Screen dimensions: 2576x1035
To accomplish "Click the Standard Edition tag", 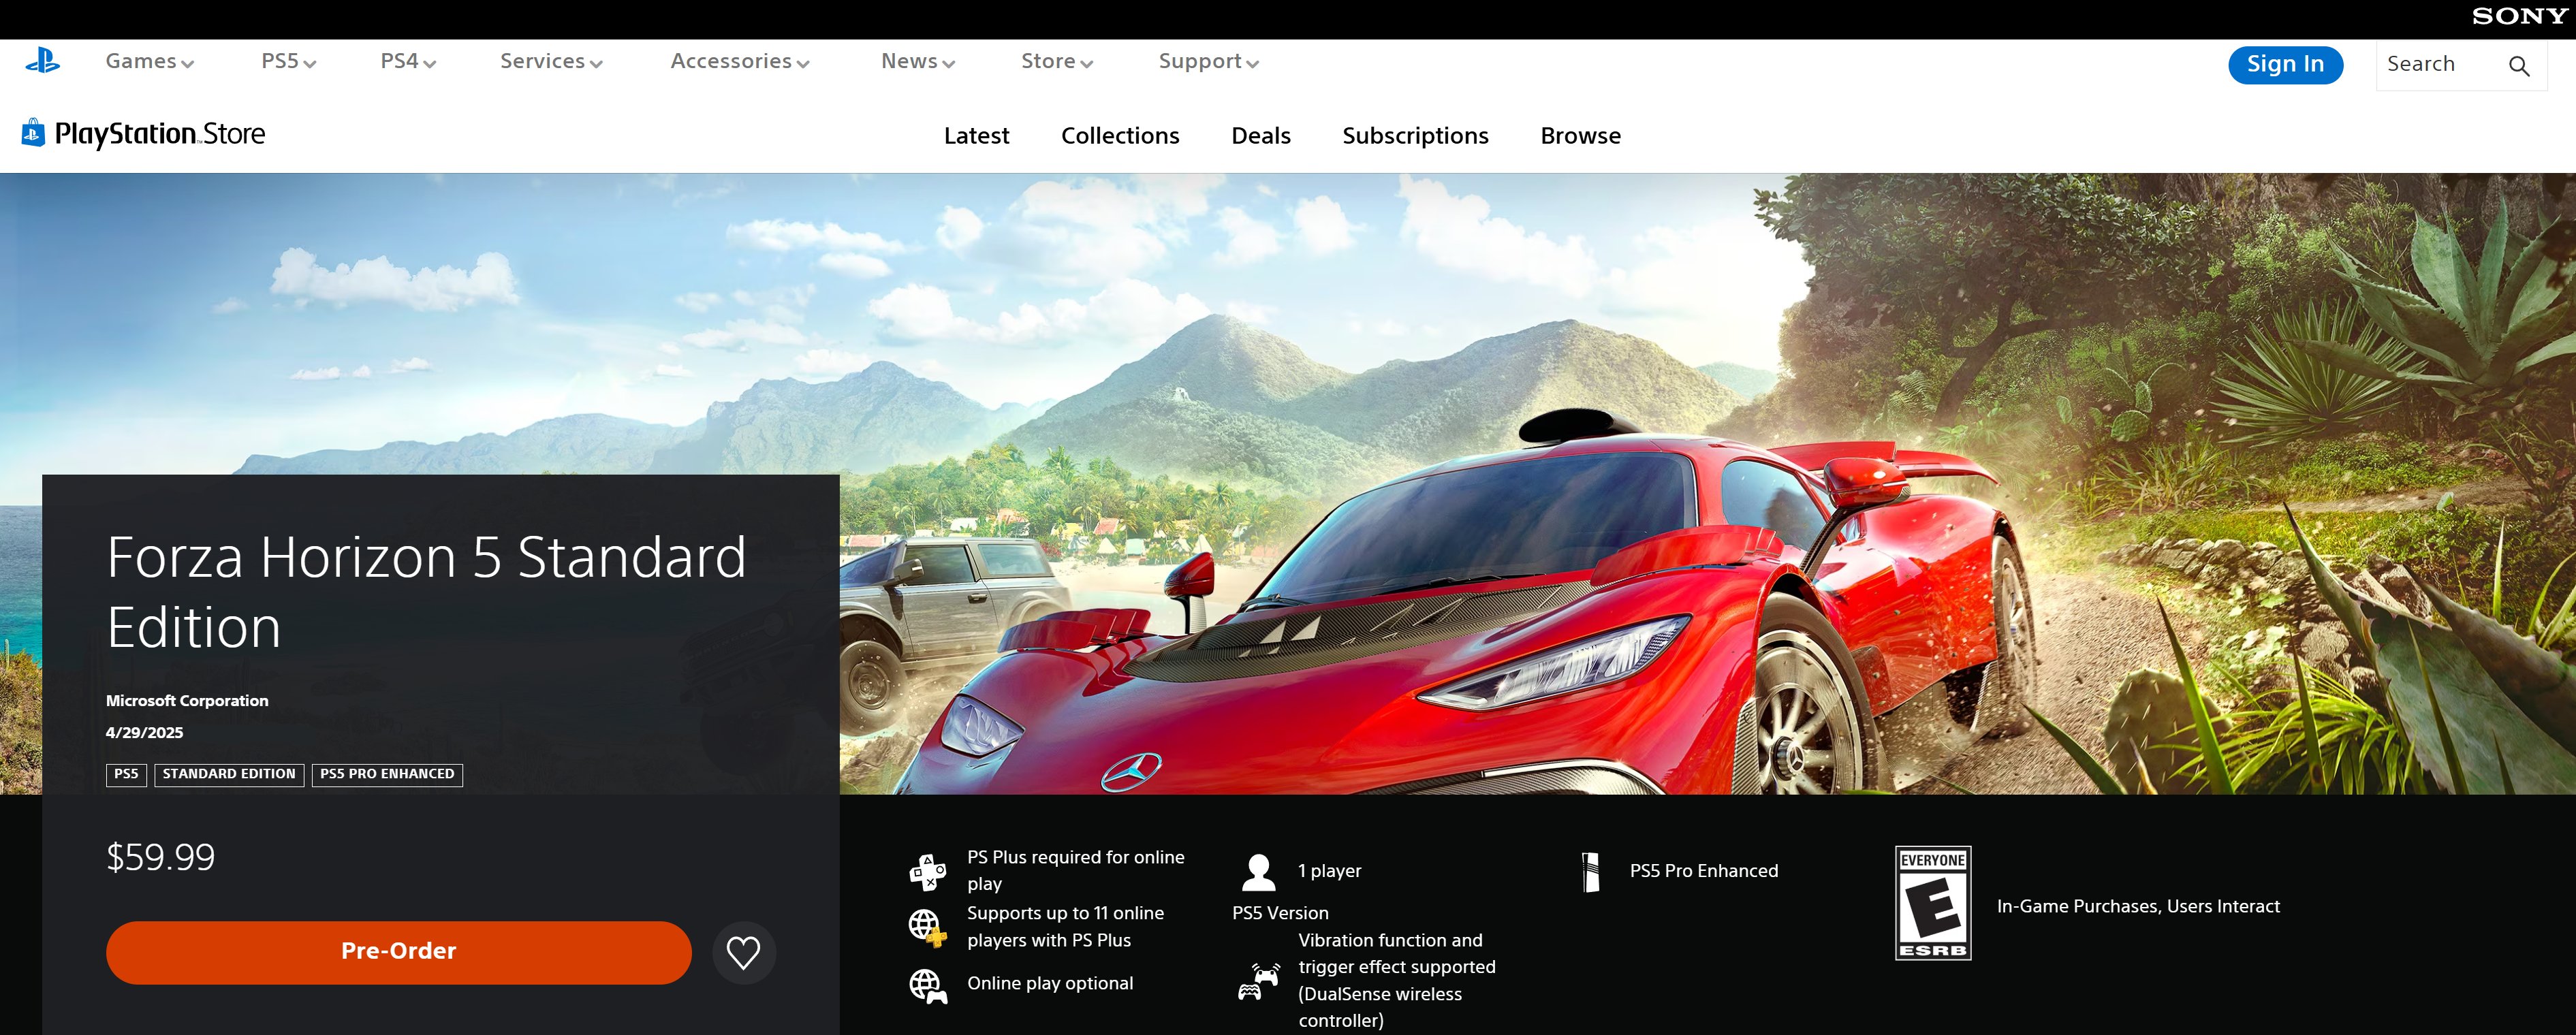I will click(x=229, y=774).
